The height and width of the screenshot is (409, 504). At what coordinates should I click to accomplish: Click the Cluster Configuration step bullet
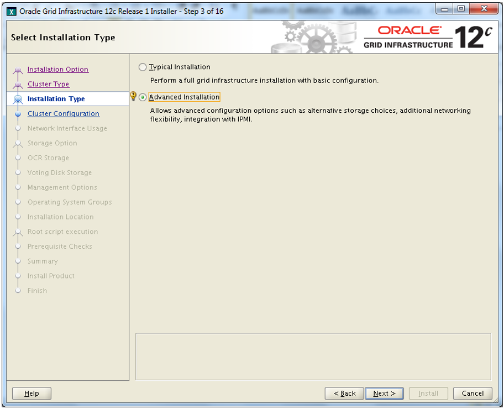click(18, 114)
